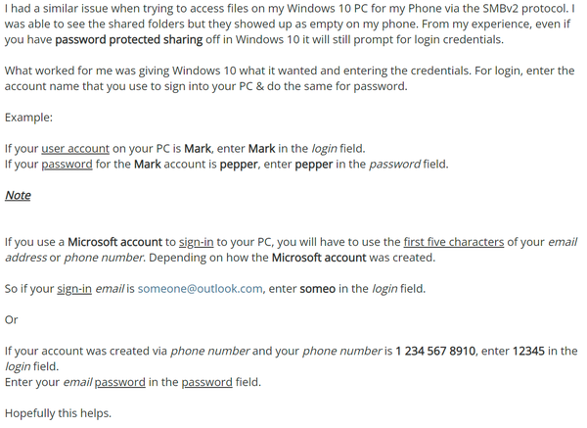The height and width of the screenshot is (428, 587).
Task: Click the "Example:" label
Action: (x=28, y=118)
